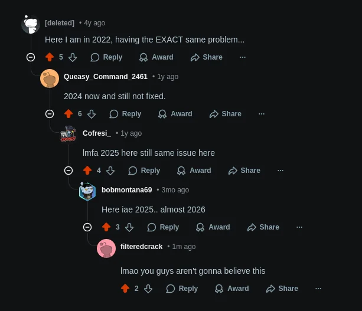Open the overflow menu on Cofresi_'s comment
Image resolution: width=362 pixels, height=311 pixels.
pyautogui.click(x=281, y=171)
